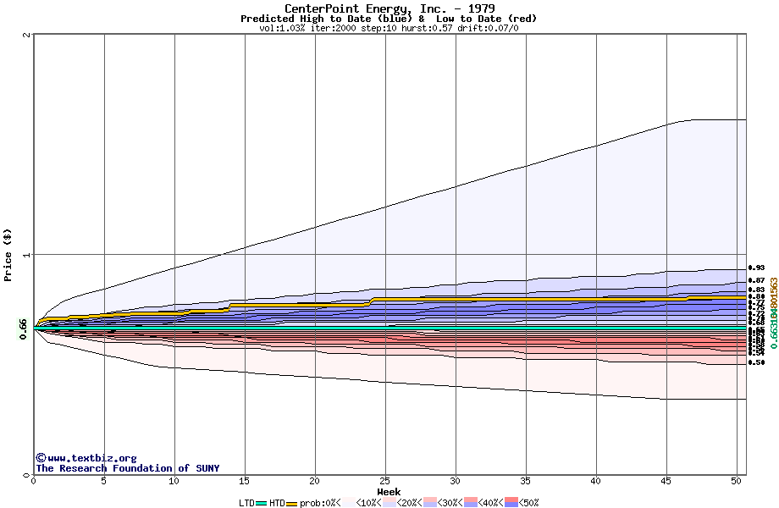The image size is (779, 508).
Task: Click the 0.83 price band label
Action: [756, 290]
